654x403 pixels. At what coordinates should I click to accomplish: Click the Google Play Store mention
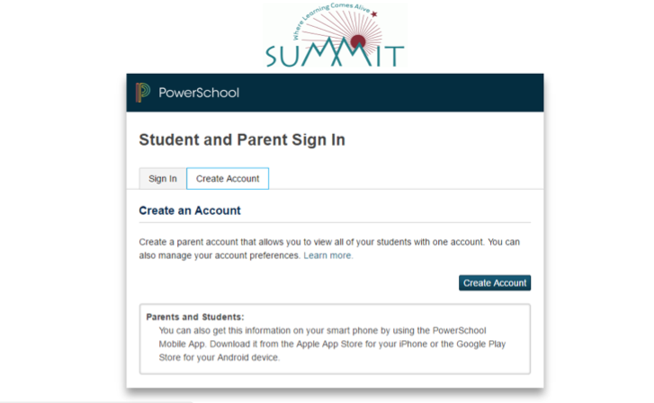tap(481, 345)
